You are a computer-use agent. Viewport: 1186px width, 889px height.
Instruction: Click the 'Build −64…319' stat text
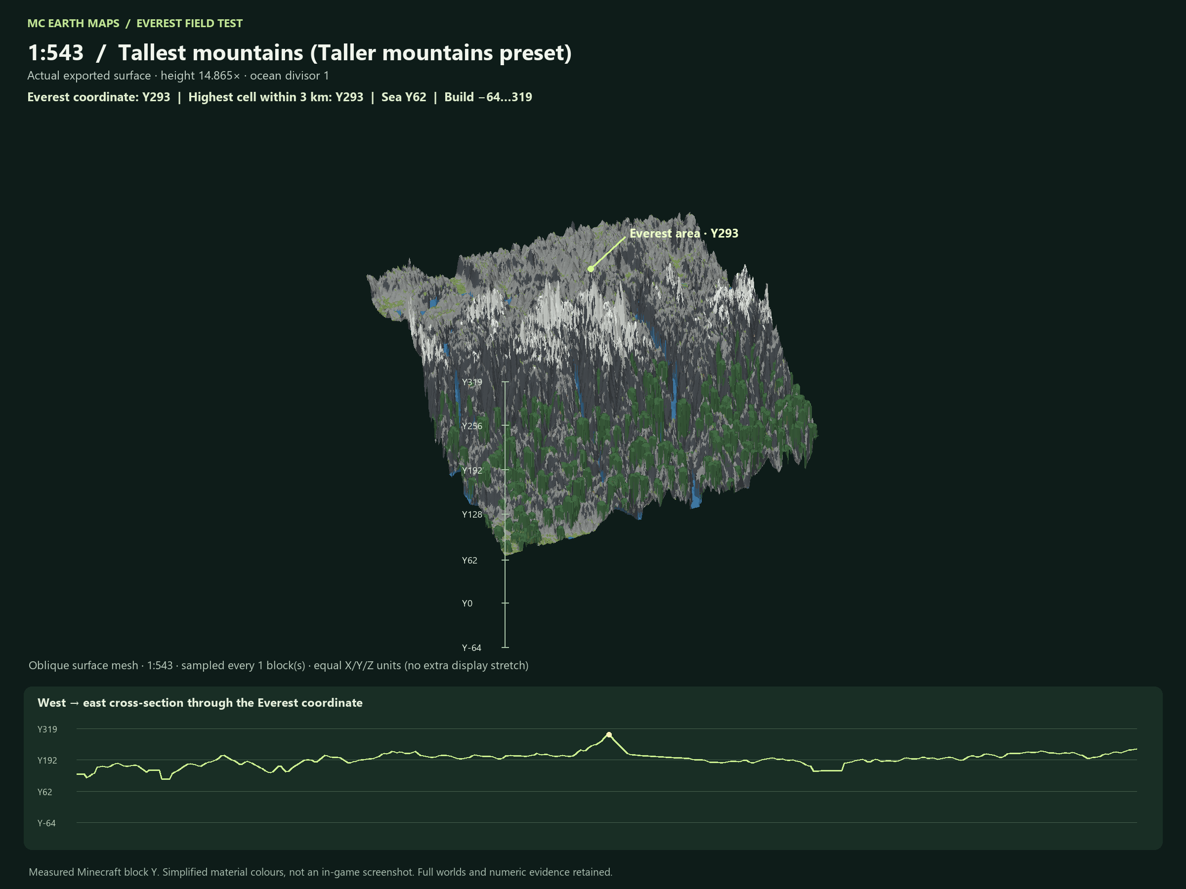[x=488, y=97]
